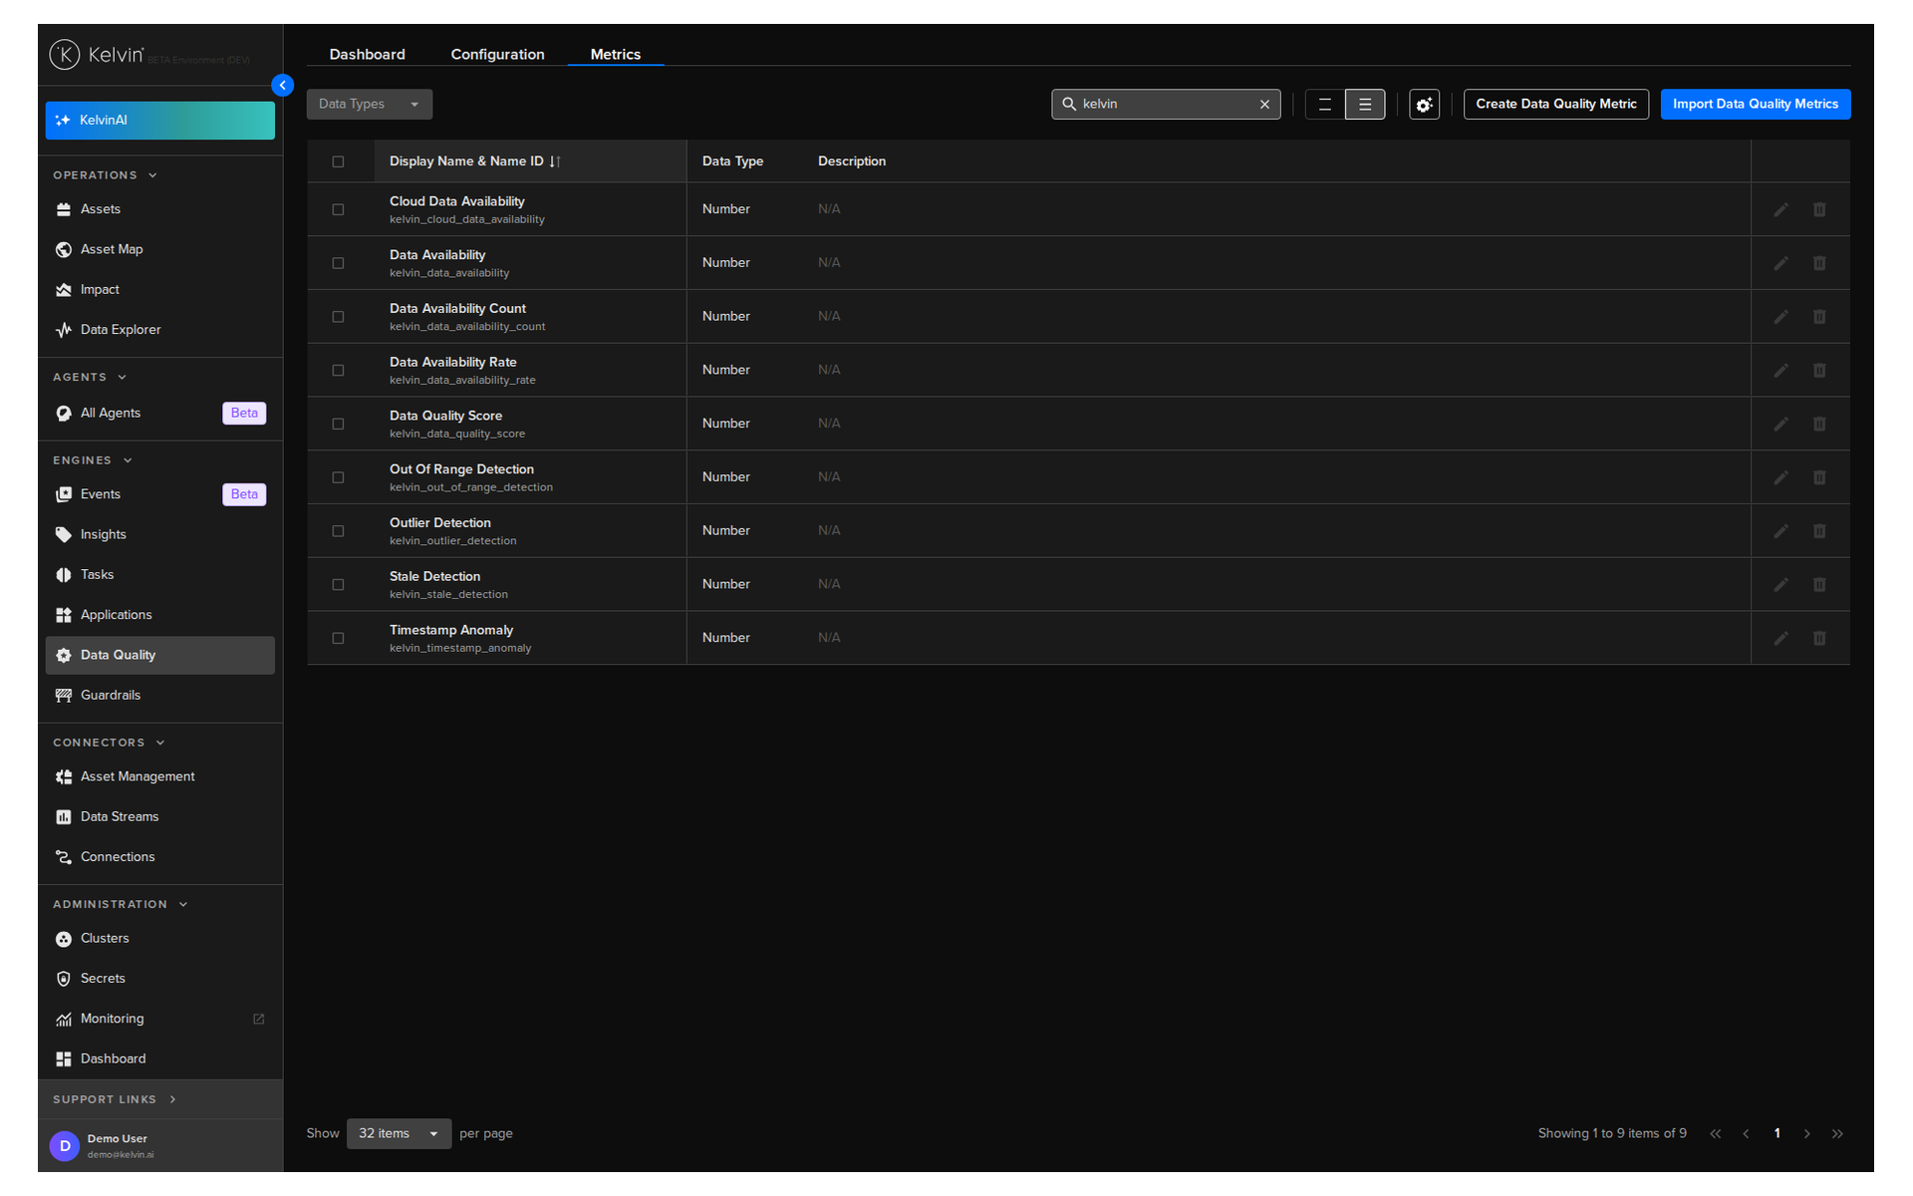Sort by Display Name & Name ID
This screenshot has height=1196, width=1913.
(x=474, y=161)
